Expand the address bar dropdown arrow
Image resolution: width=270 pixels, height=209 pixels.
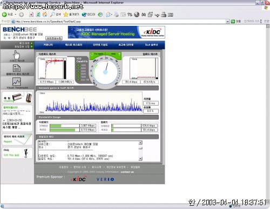coord(228,22)
